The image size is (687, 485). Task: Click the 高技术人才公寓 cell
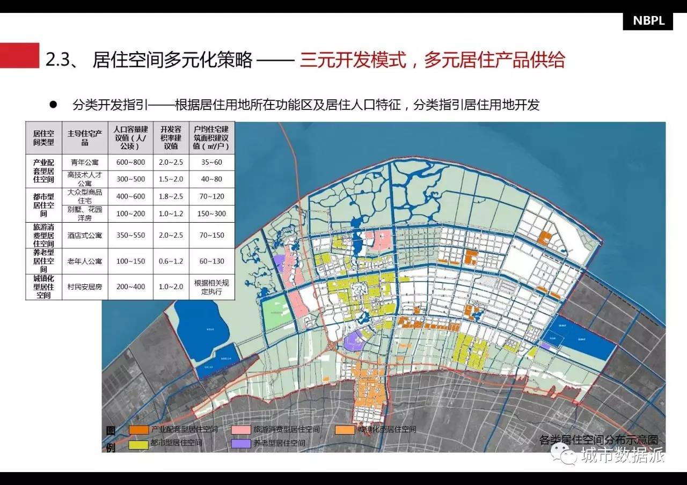85,179
